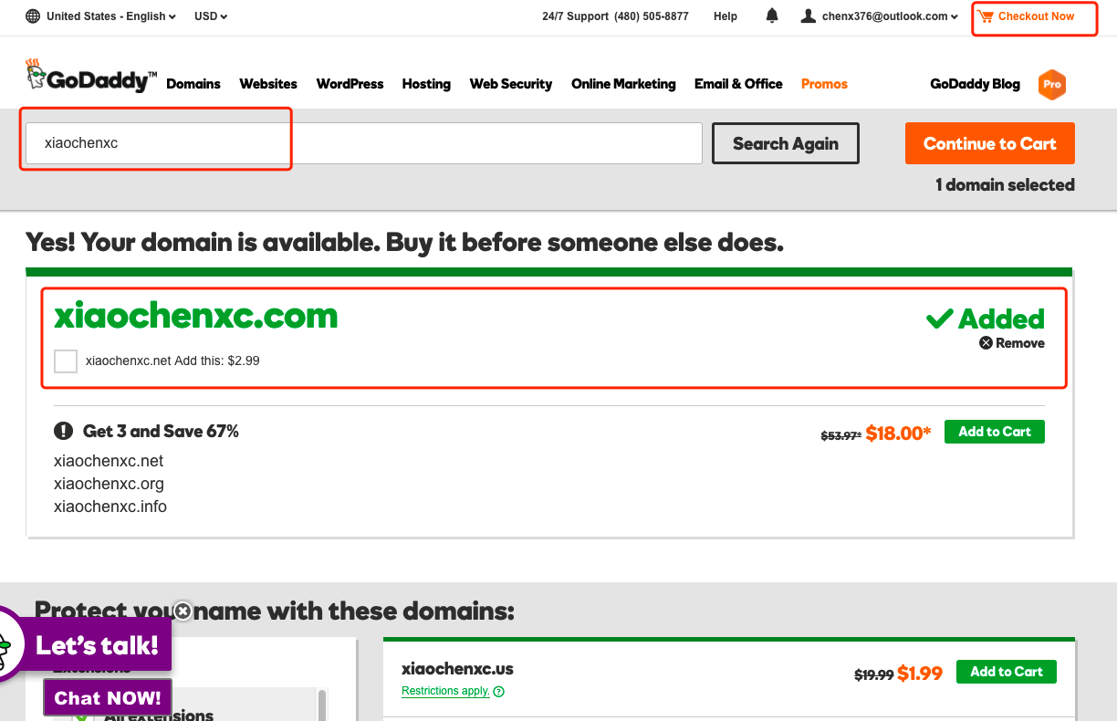The image size is (1117, 721).
Task: Open notifications bell icon
Action: click(772, 16)
